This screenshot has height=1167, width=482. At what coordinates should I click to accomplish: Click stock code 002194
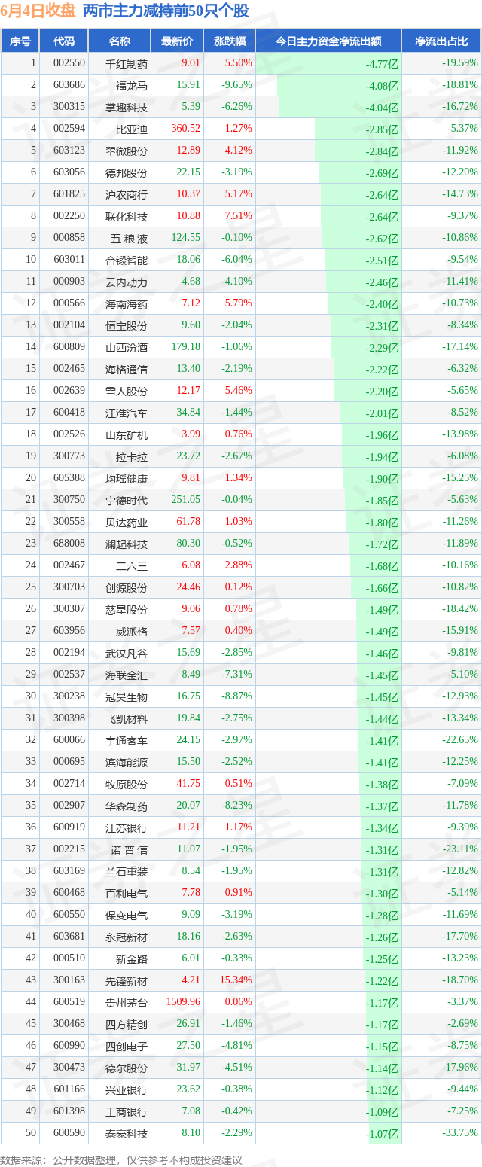pyautogui.click(x=69, y=653)
